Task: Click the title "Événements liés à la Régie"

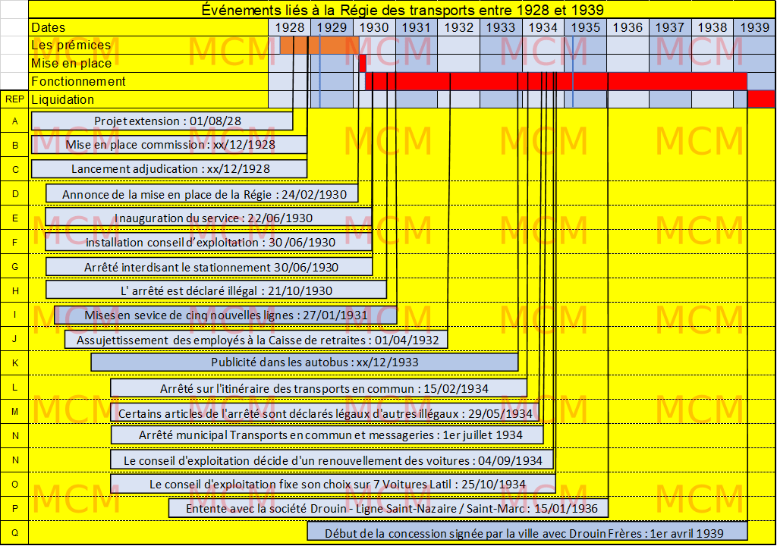Action: [x=402, y=10]
